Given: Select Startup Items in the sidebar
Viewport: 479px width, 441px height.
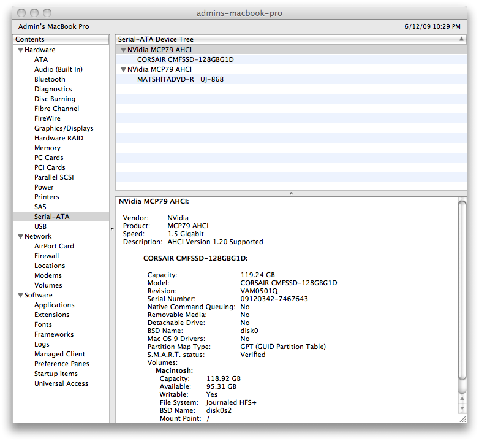Looking at the screenshot, I should pos(56,374).
